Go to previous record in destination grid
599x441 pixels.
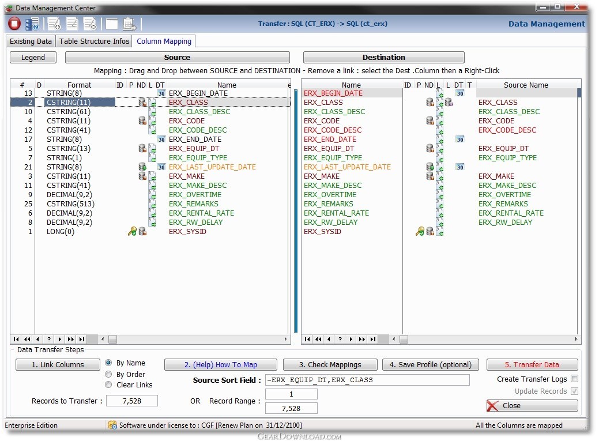(329, 339)
